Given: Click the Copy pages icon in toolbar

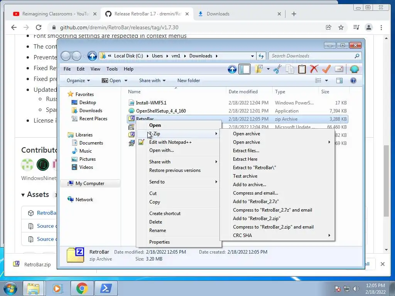Looking at the screenshot, I should pos(289,69).
